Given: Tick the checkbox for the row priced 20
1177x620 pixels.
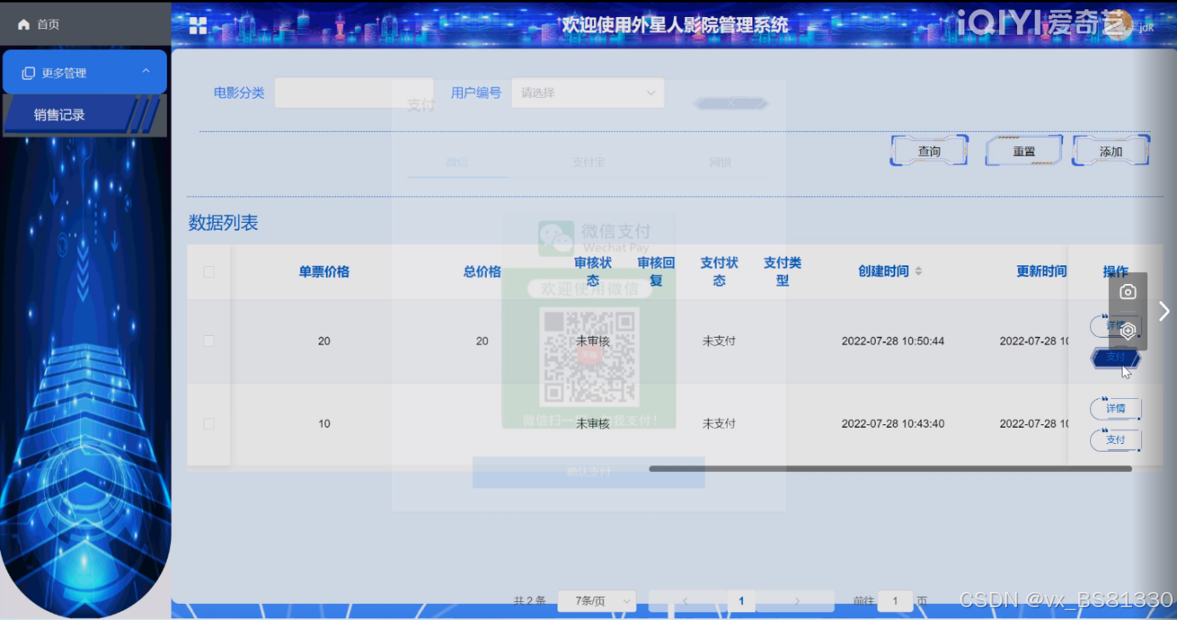Looking at the screenshot, I should coord(209,341).
